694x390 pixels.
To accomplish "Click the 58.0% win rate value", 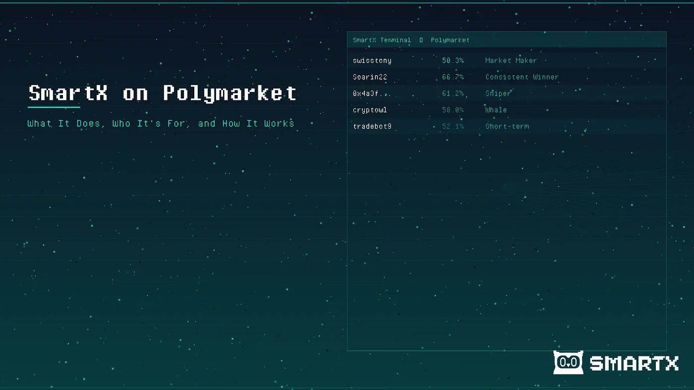I will pos(453,110).
